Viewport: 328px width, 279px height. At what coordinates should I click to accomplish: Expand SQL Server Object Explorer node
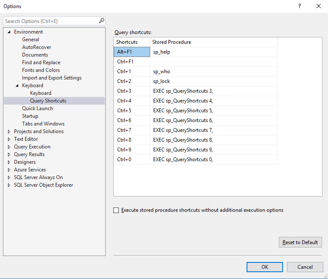point(9,185)
